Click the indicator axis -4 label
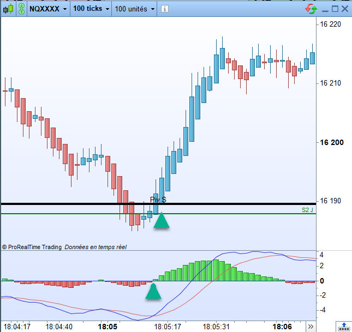 click(323, 310)
